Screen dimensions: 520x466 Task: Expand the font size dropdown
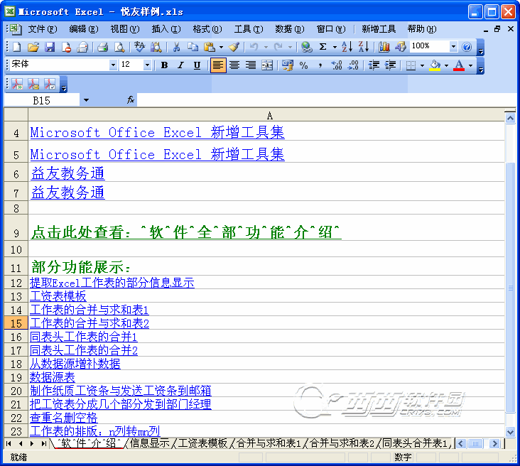[x=148, y=65]
